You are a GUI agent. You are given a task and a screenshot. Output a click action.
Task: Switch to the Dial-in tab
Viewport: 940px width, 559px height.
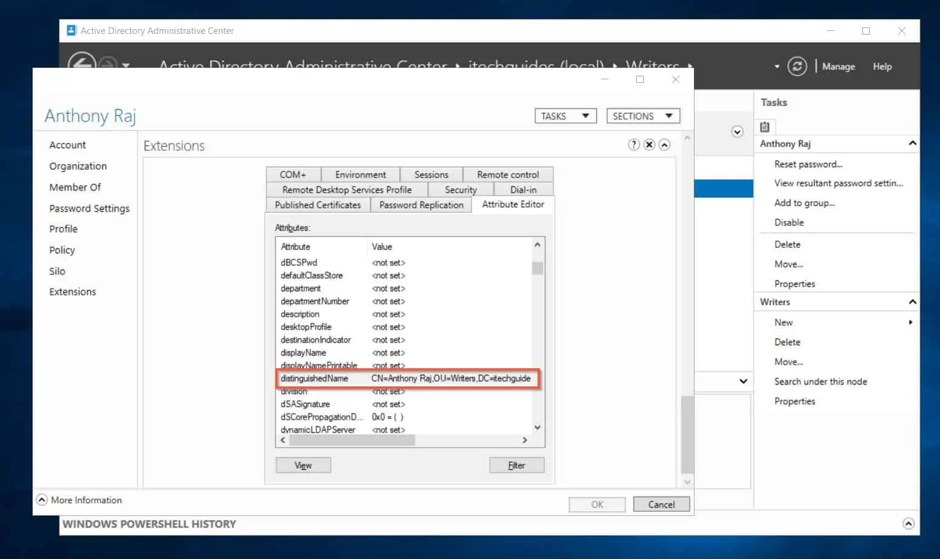point(523,190)
